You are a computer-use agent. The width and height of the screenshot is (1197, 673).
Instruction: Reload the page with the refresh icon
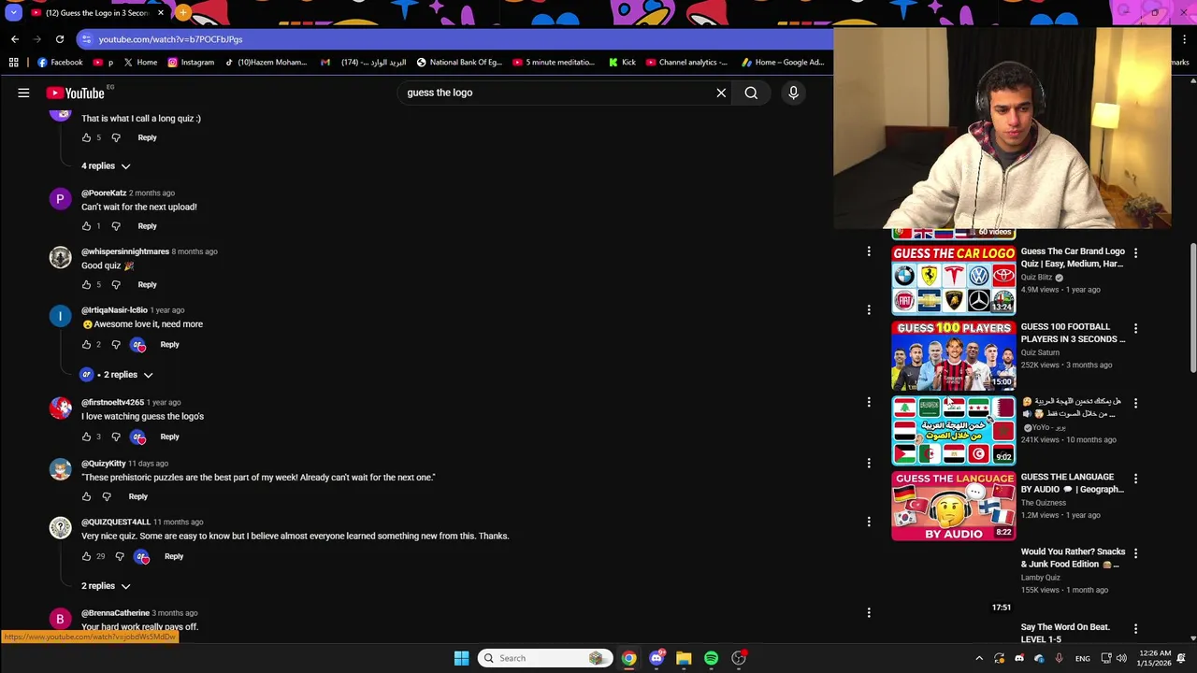point(60,39)
